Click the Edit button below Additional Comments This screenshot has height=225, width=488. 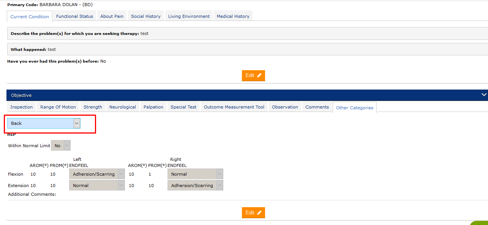[x=253, y=213]
